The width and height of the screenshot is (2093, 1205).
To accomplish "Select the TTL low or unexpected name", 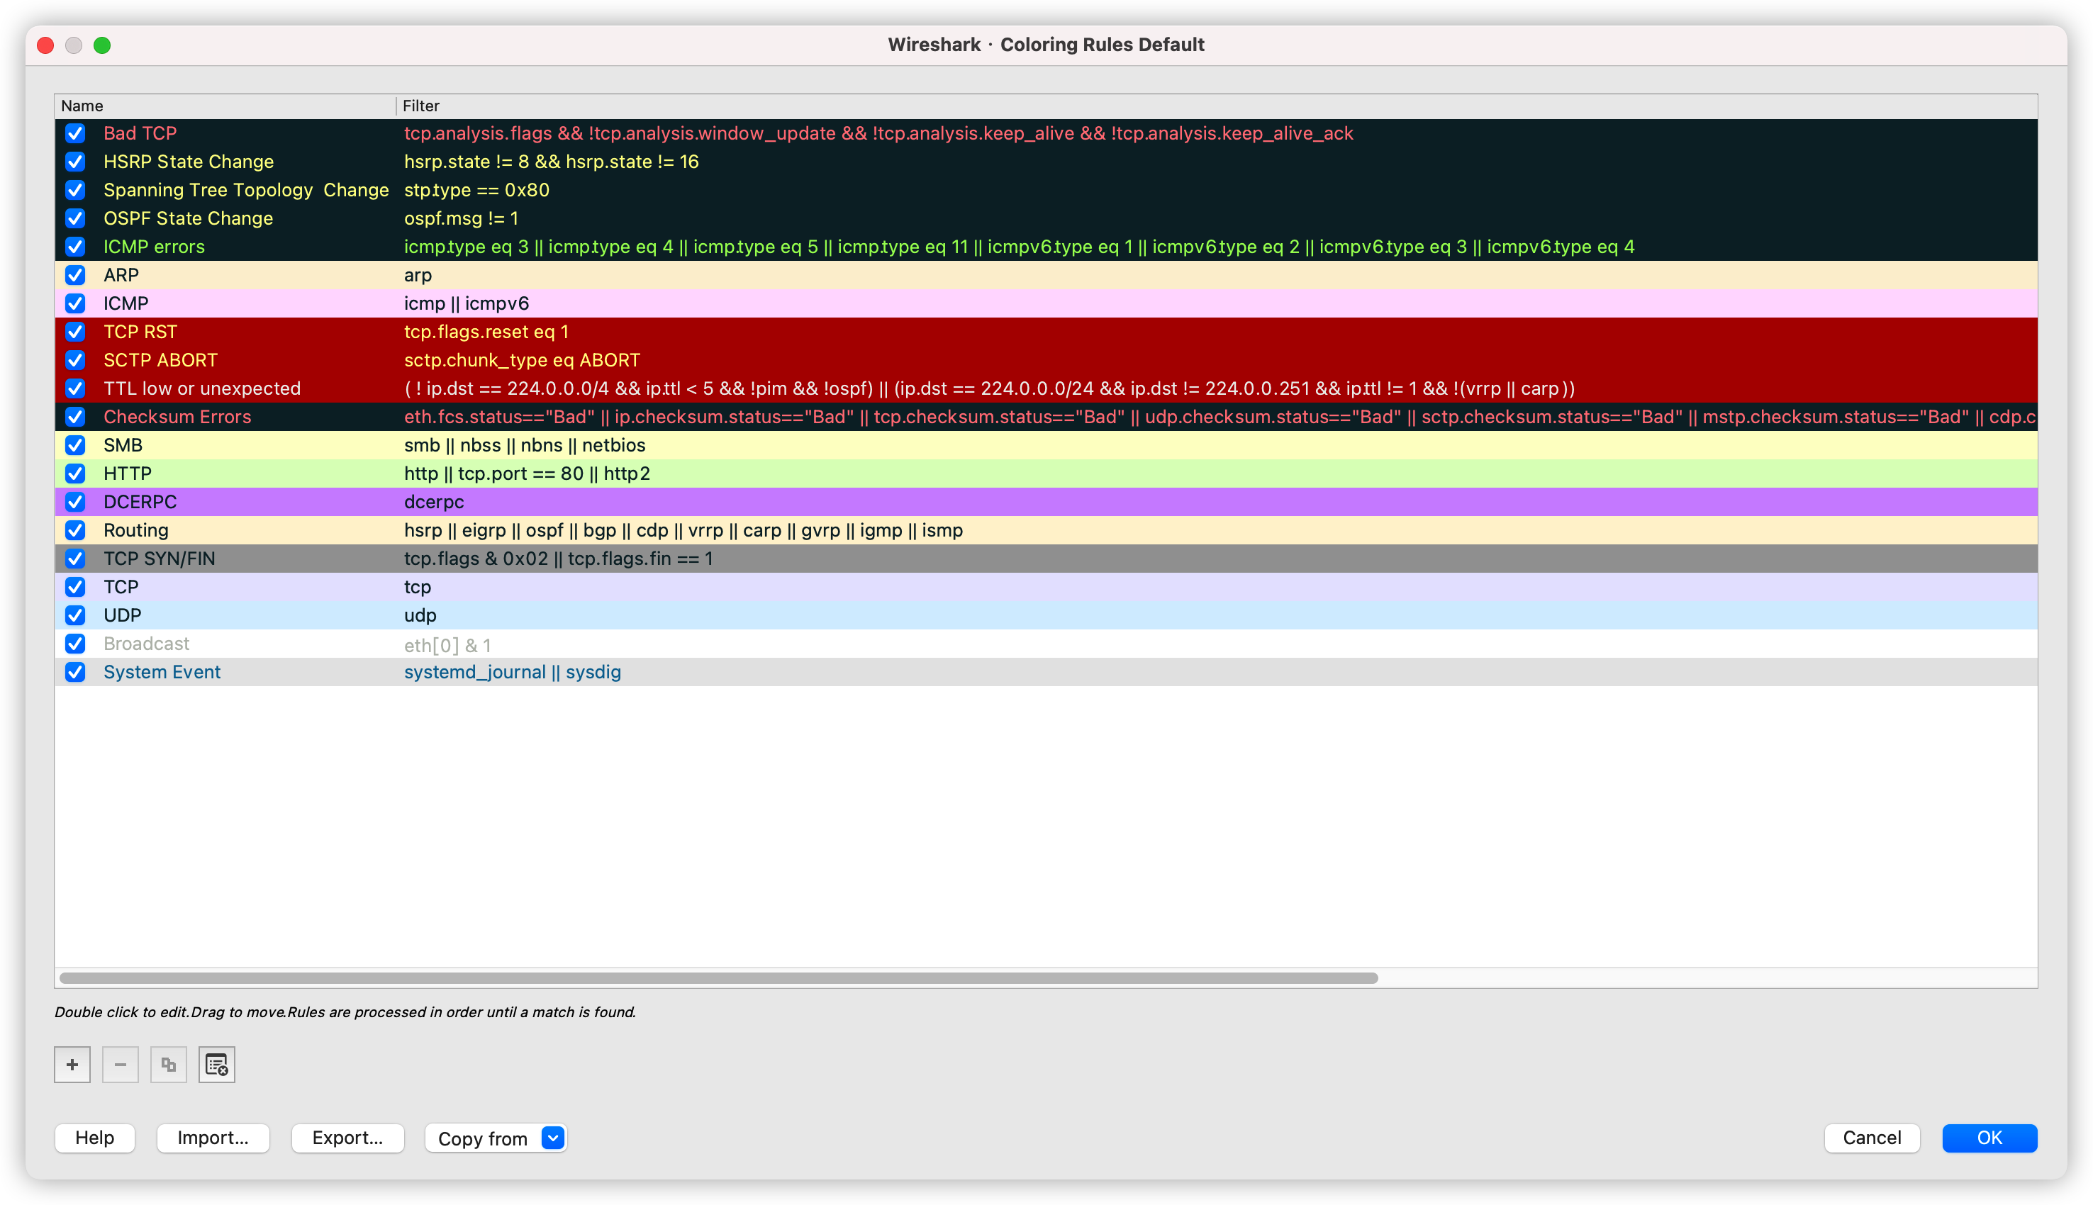I will (x=202, y=388).
